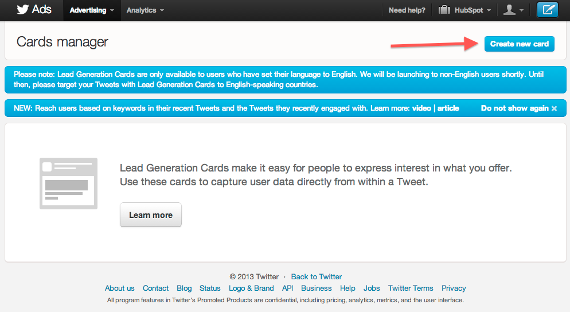
Task: Go Back to Twitter link
Action: [317, 276]
